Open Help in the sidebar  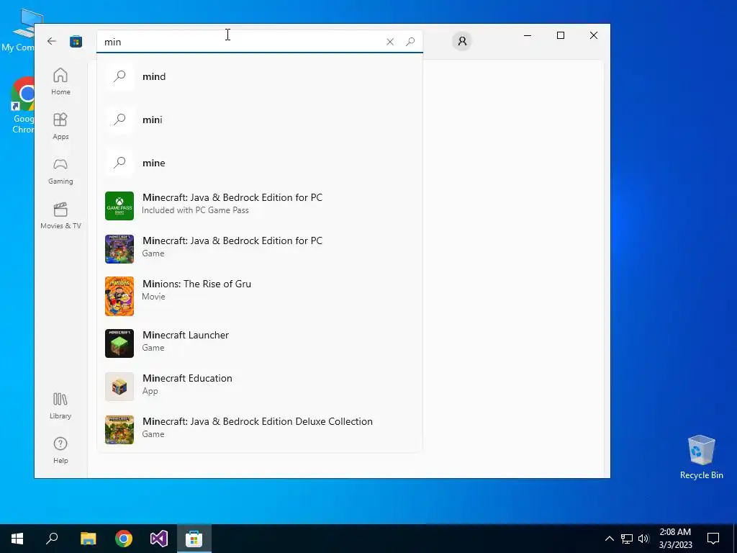[60, 450]
